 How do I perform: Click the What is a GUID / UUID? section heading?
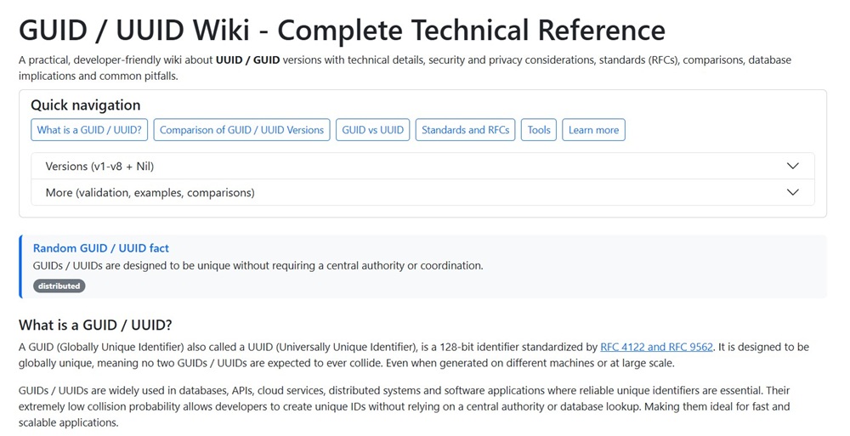95,325
